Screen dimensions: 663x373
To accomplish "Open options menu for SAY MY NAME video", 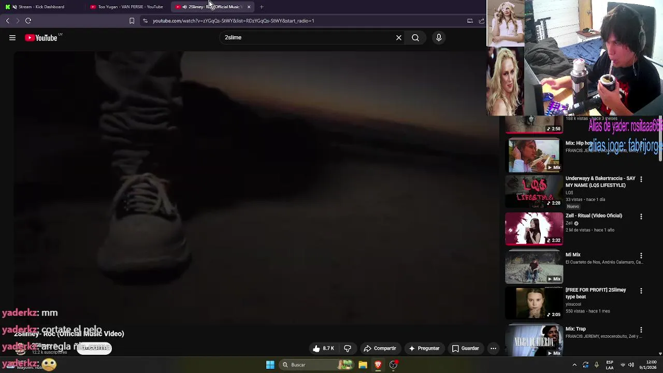I will pyautogui.click(x=641, y=179).
